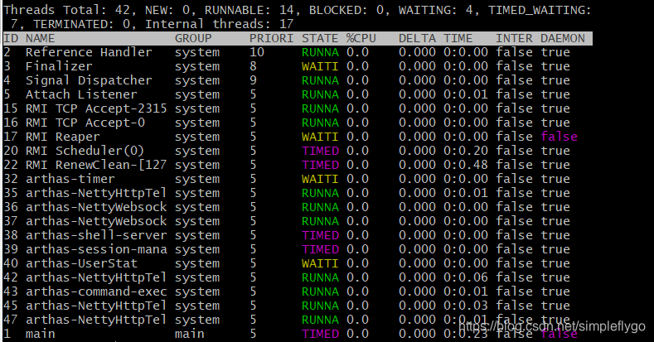Select time 0:0.03 in thread 45 row
The image size is (654, 342).
466,306
